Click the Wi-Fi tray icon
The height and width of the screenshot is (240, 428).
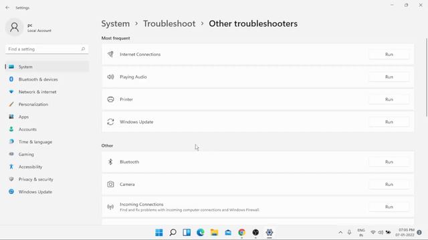click(373, 233)
